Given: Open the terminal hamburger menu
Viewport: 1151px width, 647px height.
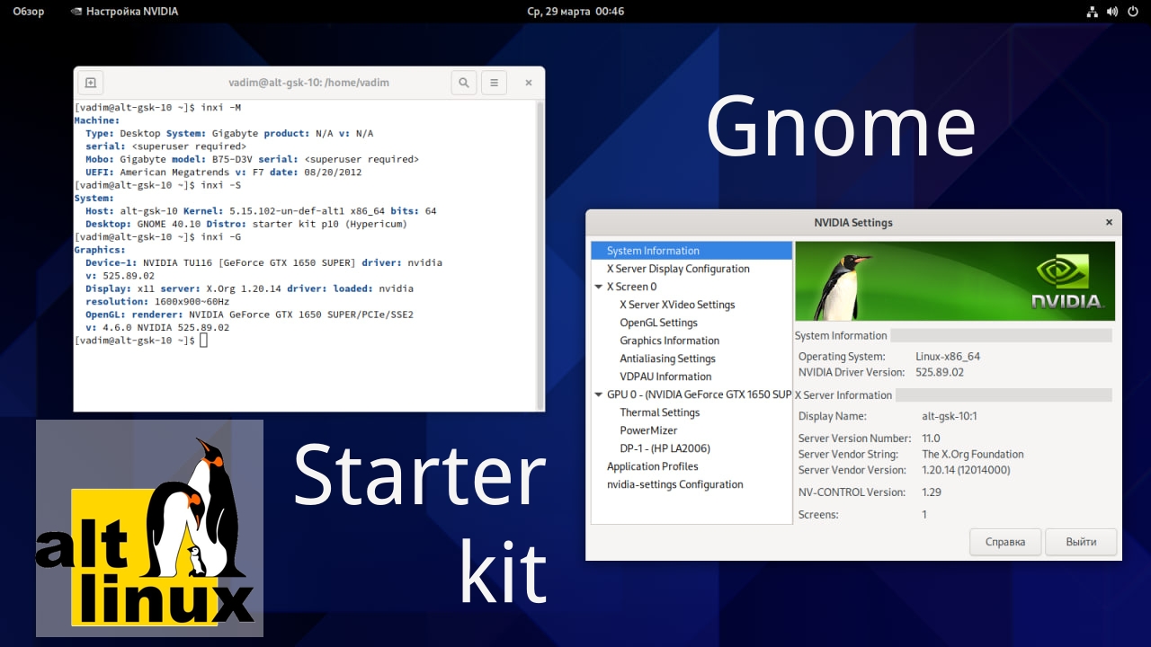Looking at the screenshot, I should click(494, 83).
